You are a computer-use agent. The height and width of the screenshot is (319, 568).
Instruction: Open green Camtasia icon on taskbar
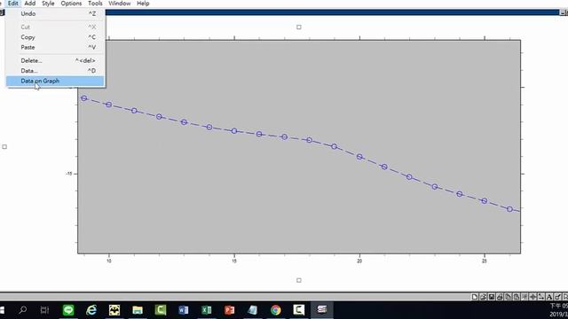click(161, 310)
